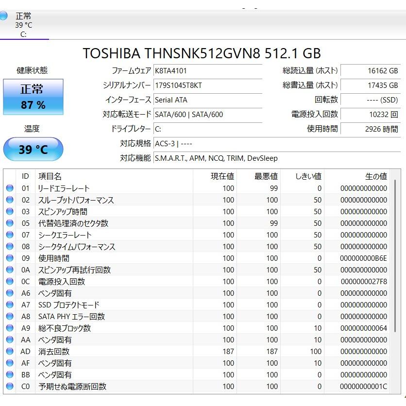Click the status dot for row 0A スピンアップ再試行回数

pyautogui.click(x=10, y=270)
